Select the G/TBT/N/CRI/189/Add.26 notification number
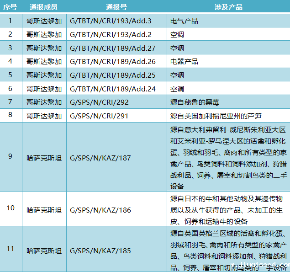 click(107, 61)
